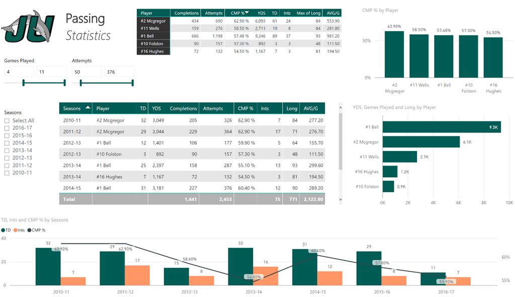This screenshot has width=515, height=297.
Task: Click the upper Attempts slider handle
Action: coord(132,82)
